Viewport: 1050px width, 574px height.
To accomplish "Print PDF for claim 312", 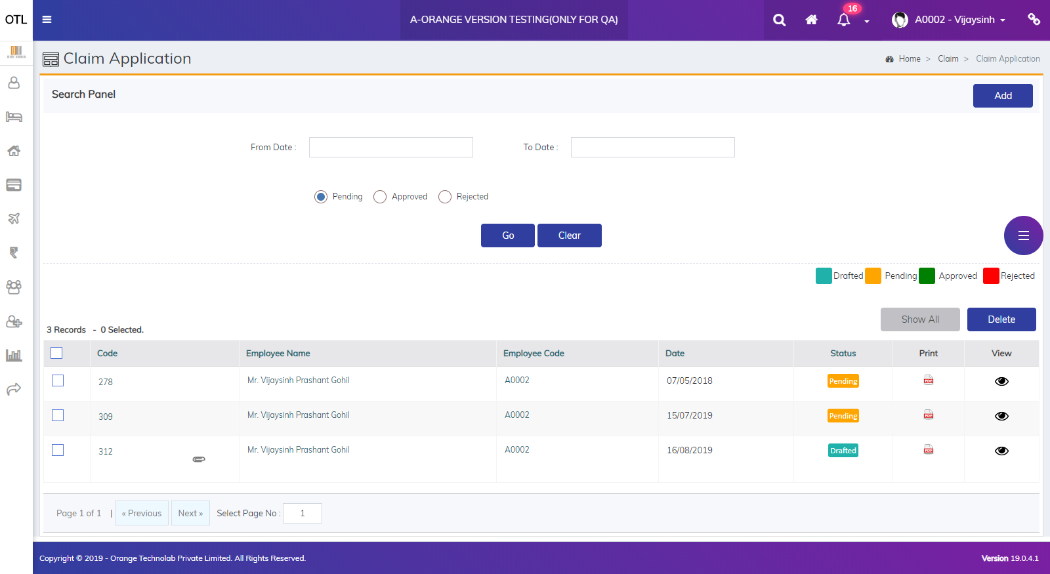I will (x=929, y=450).
